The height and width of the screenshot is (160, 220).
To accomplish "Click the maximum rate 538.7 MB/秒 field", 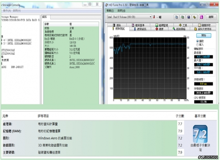I will [x=203, y=65].
